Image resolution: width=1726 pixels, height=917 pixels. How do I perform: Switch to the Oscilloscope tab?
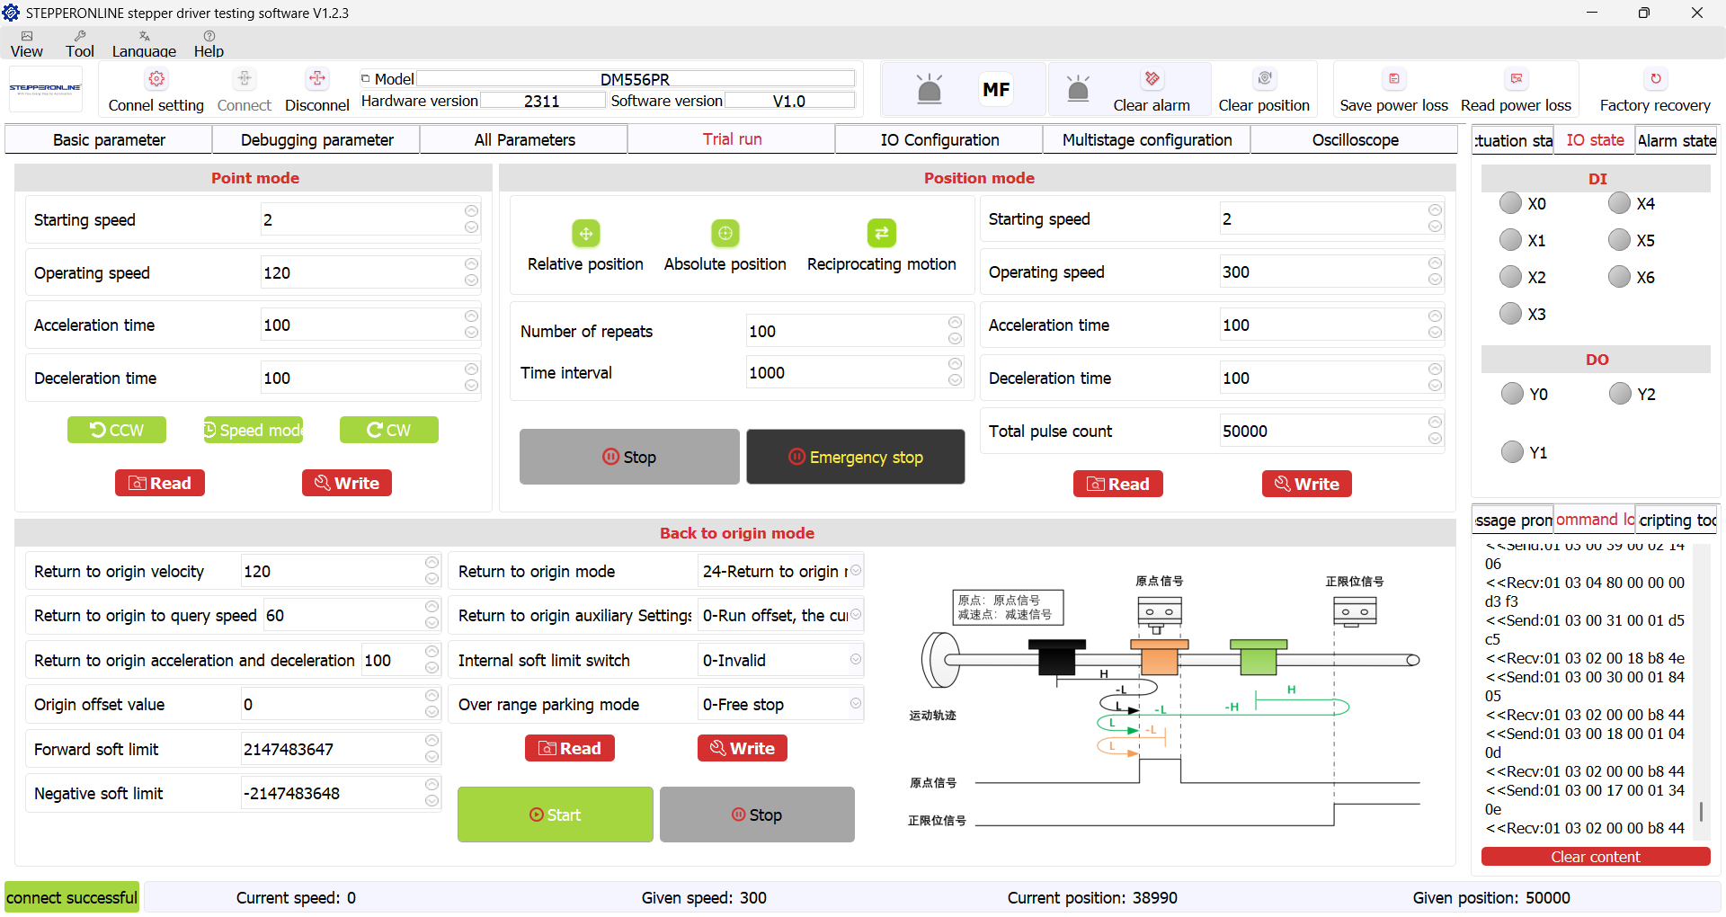click(x=1354, y=140)
